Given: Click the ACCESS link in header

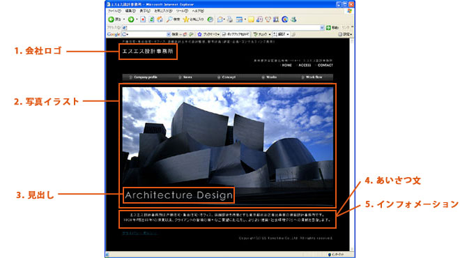Looking at the screenshot, I should [305, 65].
